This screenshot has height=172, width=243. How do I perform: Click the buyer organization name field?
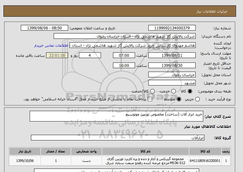tap(125, 36)
